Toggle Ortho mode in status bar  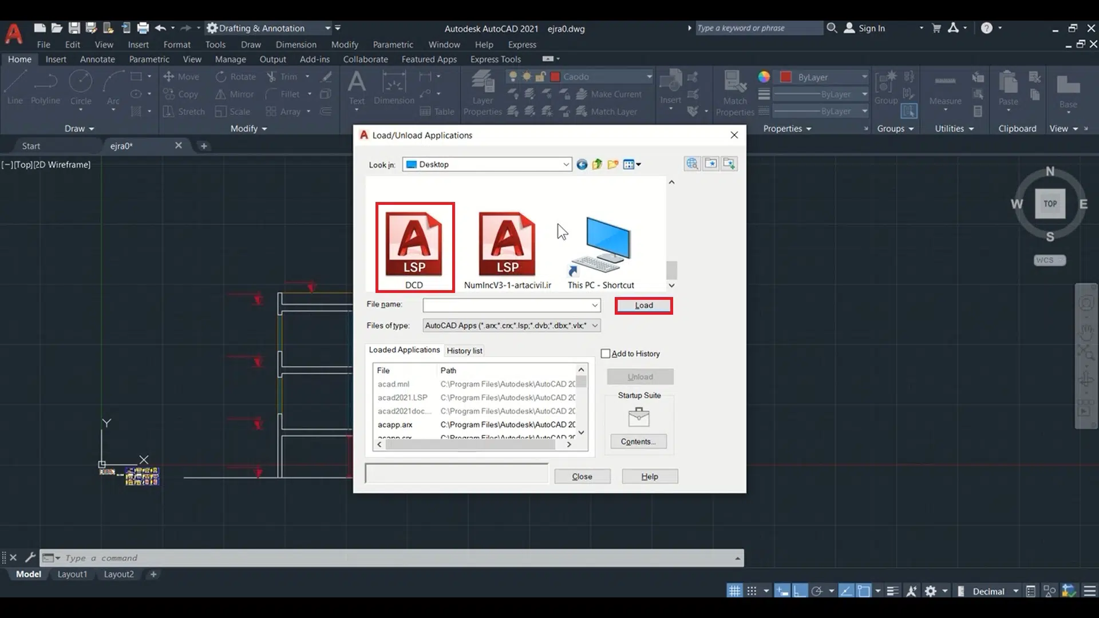pyautogui.click(x=800, y=591)
